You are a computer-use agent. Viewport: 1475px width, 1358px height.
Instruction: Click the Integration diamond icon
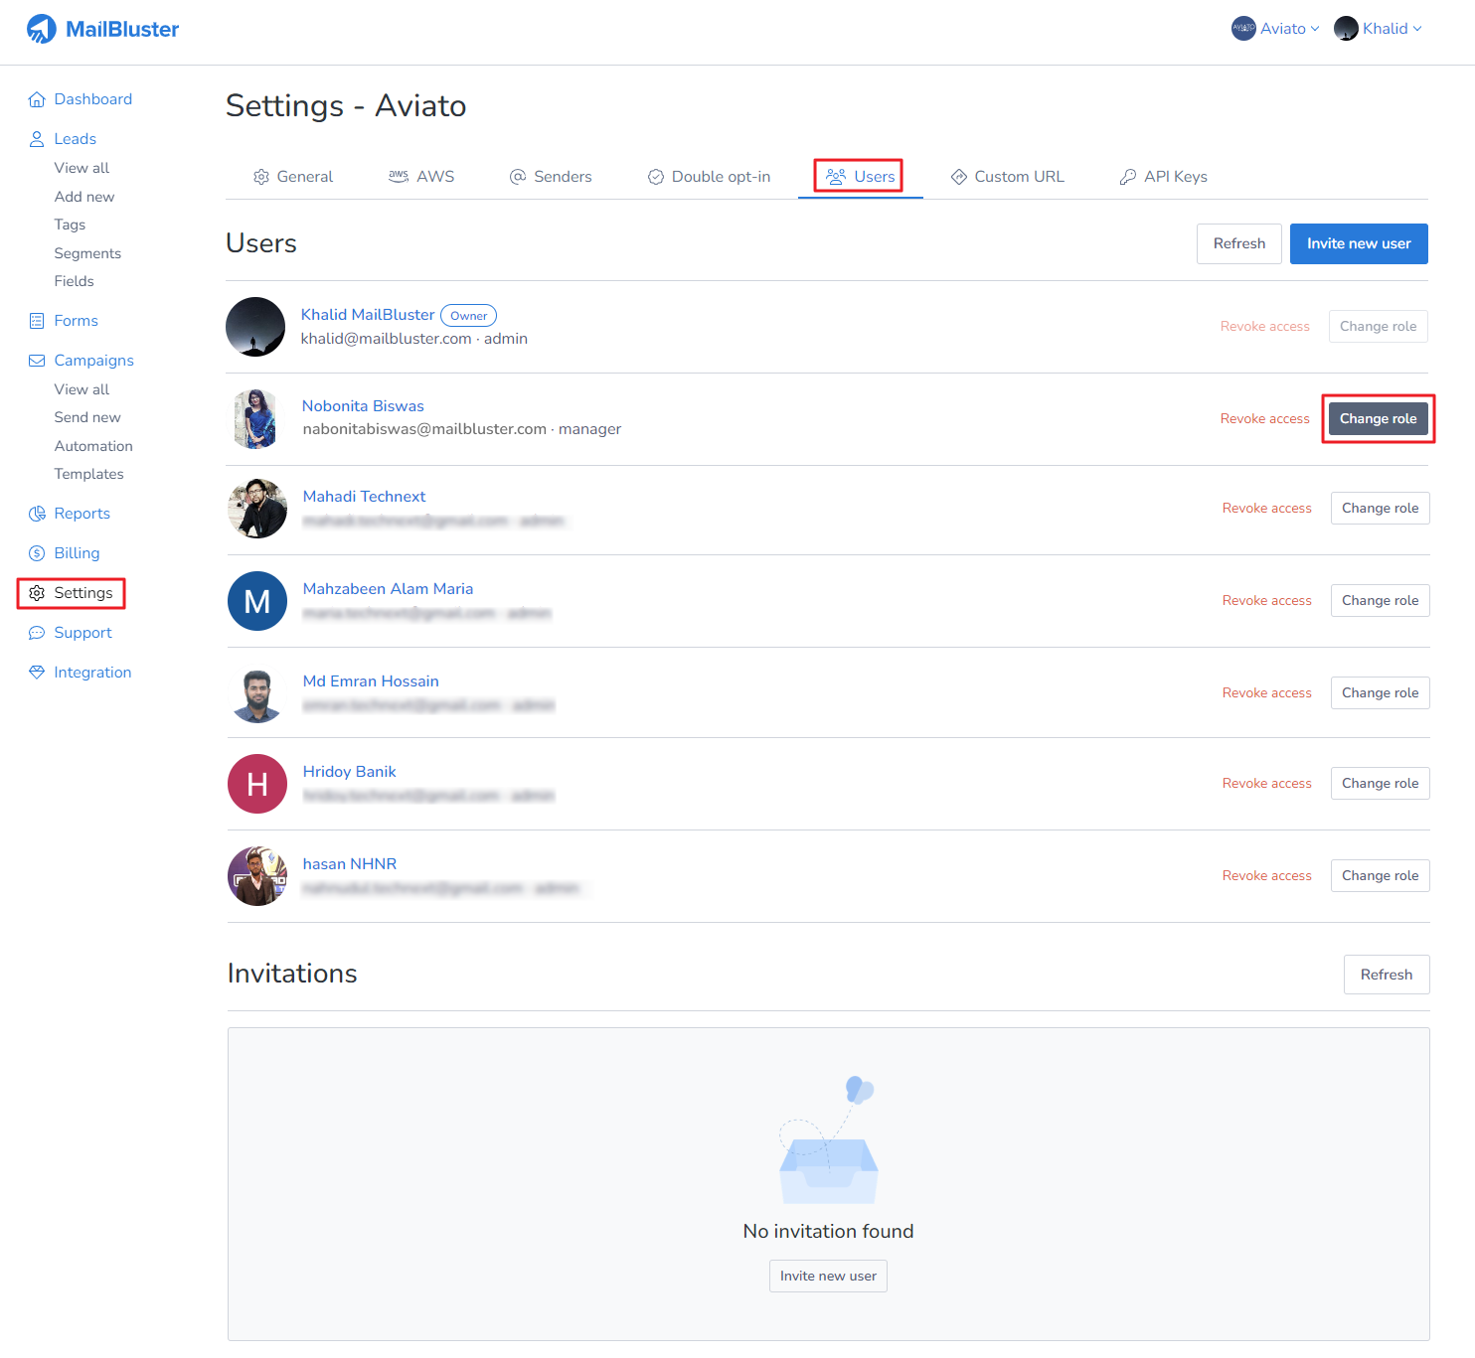pos(37,673)
